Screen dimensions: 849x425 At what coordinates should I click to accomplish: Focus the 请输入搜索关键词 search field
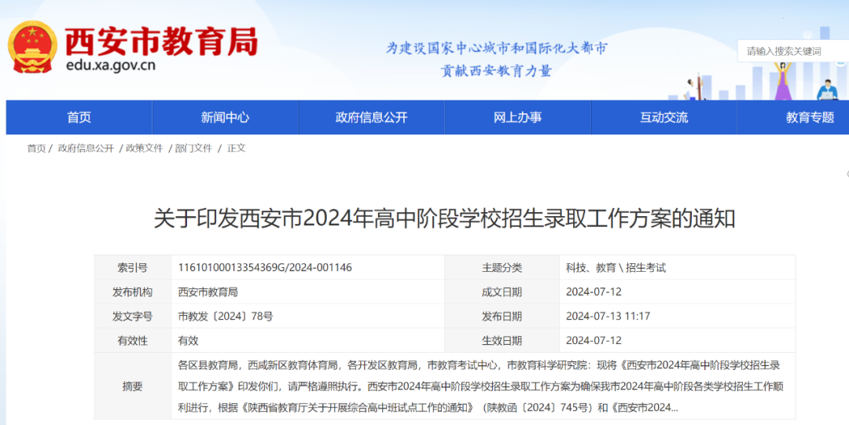(793, 51)
